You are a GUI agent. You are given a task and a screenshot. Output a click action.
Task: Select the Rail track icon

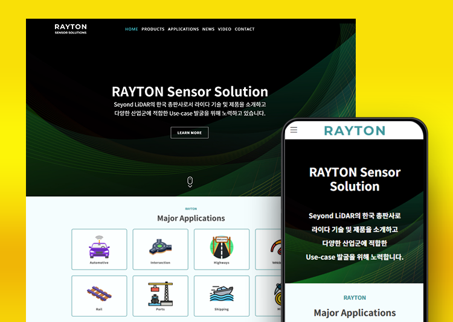click(99, 294)
